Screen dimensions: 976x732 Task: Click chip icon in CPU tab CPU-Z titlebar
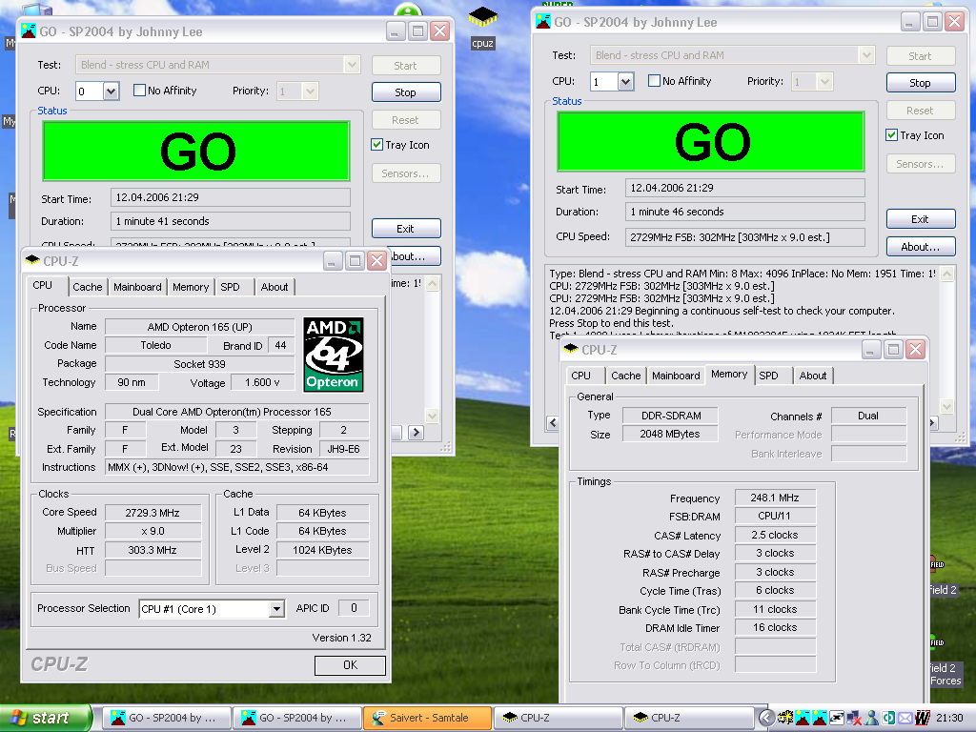[32, 260]
